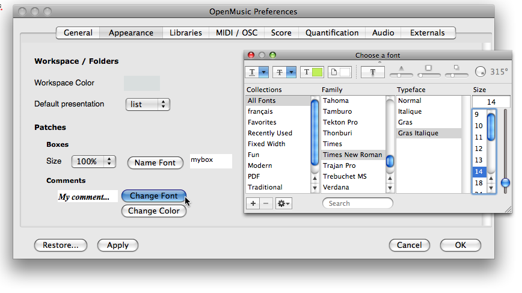Click the shadow angle dial
The height and width of the screenshot is (293, 522).
tap(481, 72)
